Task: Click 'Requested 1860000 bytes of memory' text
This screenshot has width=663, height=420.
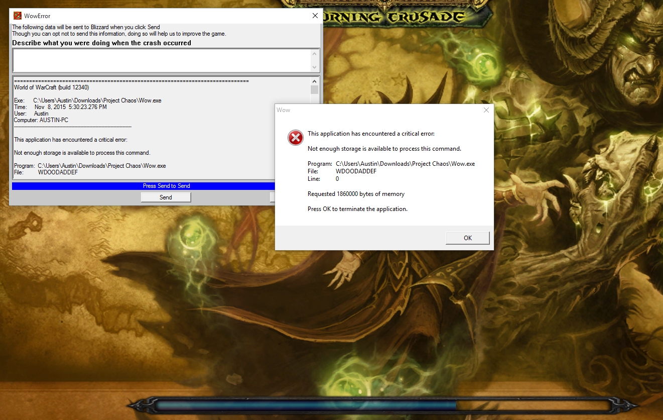Action: pos(356,194)
